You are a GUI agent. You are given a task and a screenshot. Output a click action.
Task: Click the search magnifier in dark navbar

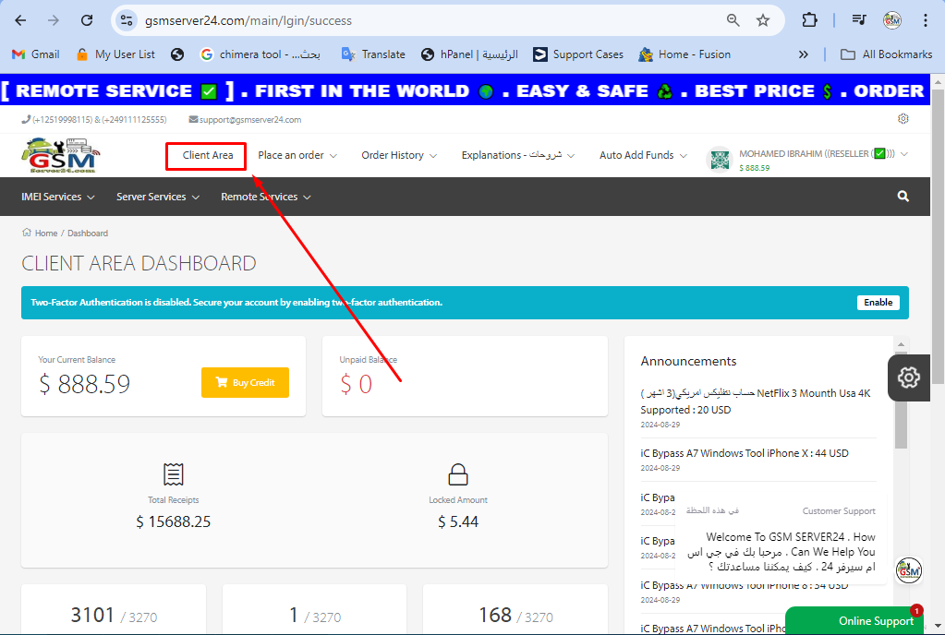coord(903,197)
